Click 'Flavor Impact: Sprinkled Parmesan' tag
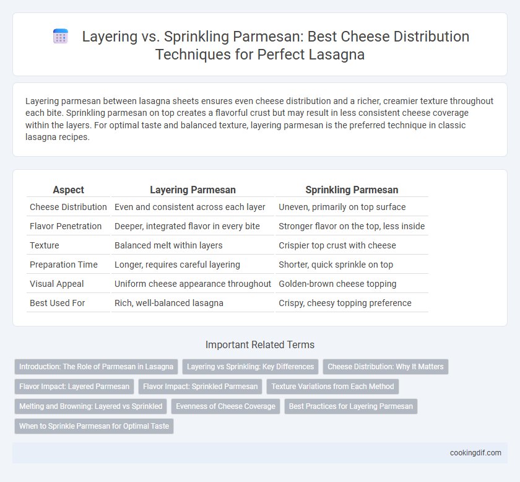Viewport: 520px width, 482px height. coord(201,387)
